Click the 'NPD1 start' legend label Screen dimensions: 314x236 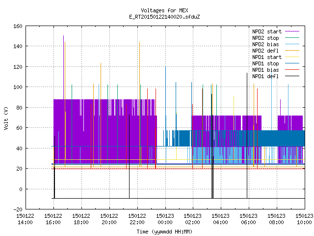pos(267,57)
